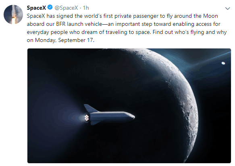The height and width of the screenshot is (166, 235).
Task: Click the glowing rocket engines in the picture
Action: click(87, 118)
